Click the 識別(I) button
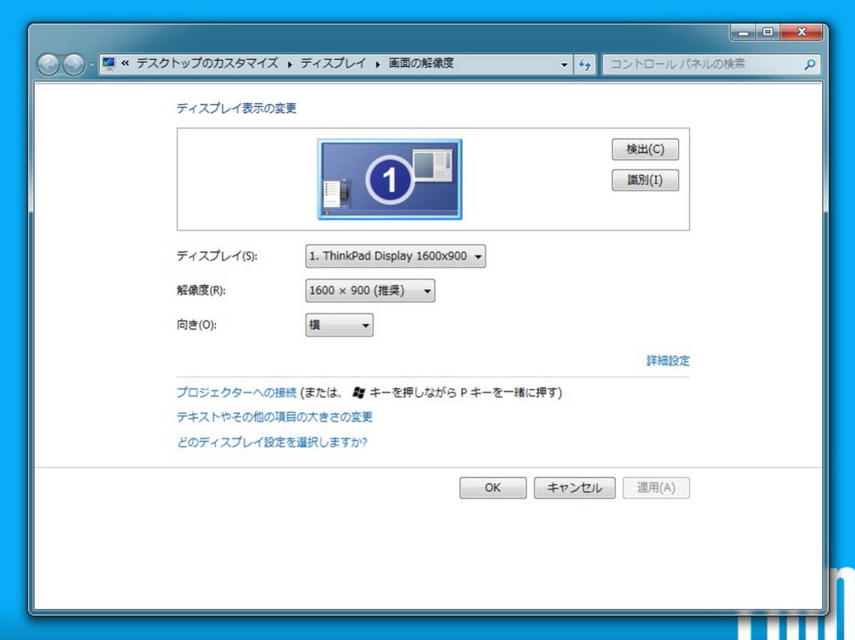855x640 pixels. 646,180
